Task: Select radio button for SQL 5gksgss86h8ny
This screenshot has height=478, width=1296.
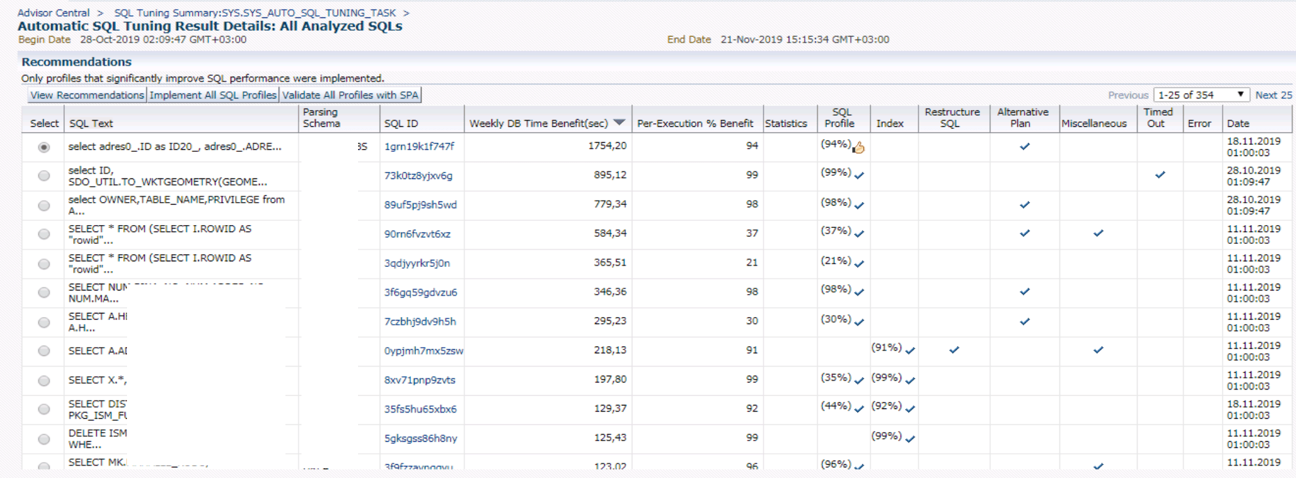Action: point(44,440)
